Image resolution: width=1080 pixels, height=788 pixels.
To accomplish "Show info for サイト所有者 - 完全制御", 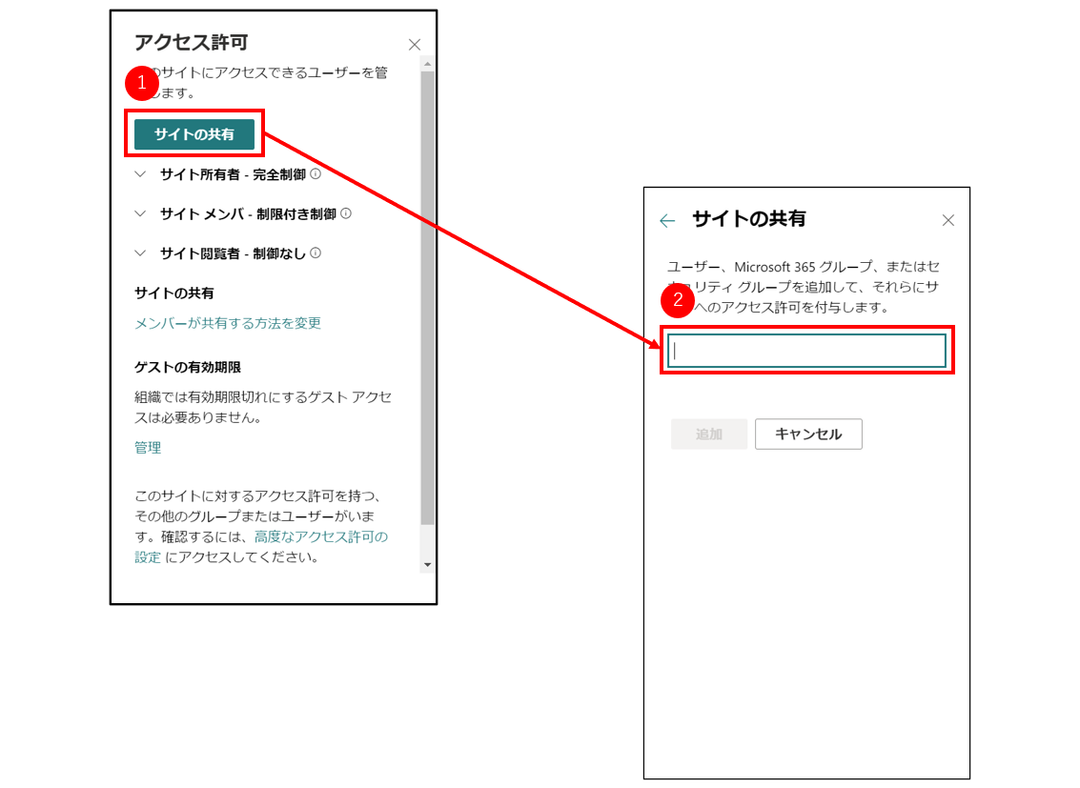I will (x=316, y=174).
